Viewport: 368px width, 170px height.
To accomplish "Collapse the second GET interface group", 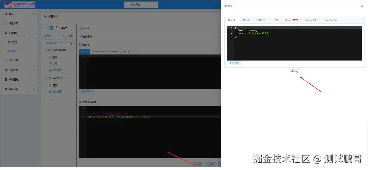I will (71, 78).
